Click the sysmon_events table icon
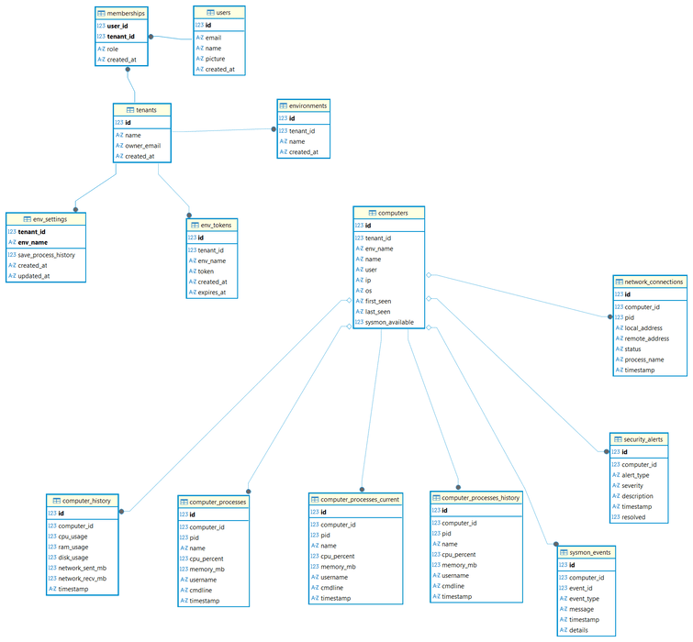Viewport: 693px width, 642px height. pyautogui.click(x=563, y=552)
